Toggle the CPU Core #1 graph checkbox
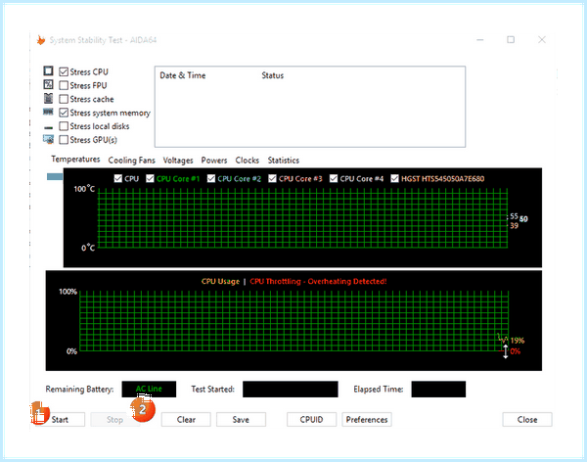Viewport: 587px width, 462px height. click(150, 178)
